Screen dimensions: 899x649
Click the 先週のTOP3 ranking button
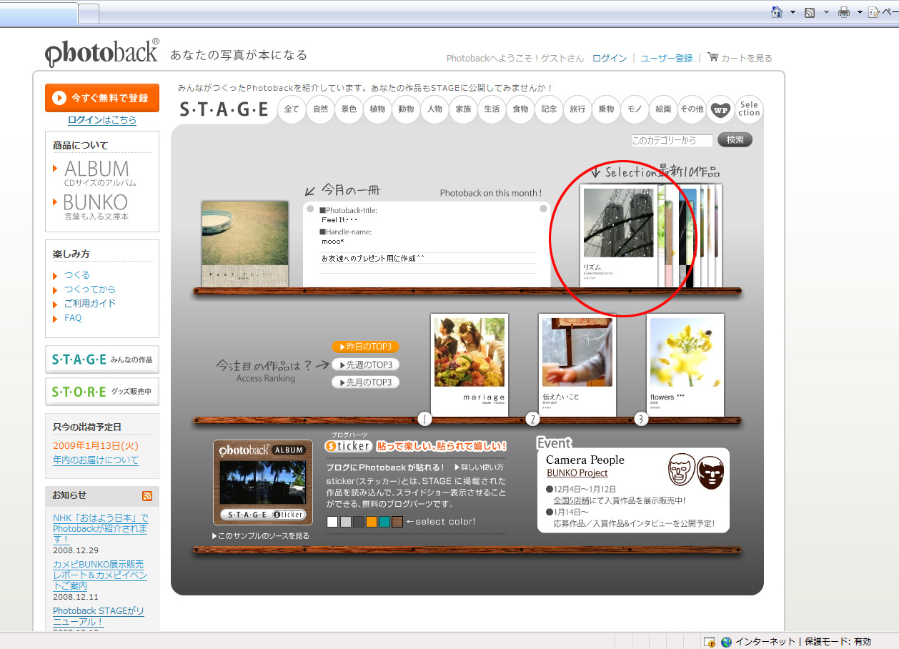pyautogui.click(x=365, y=365)
